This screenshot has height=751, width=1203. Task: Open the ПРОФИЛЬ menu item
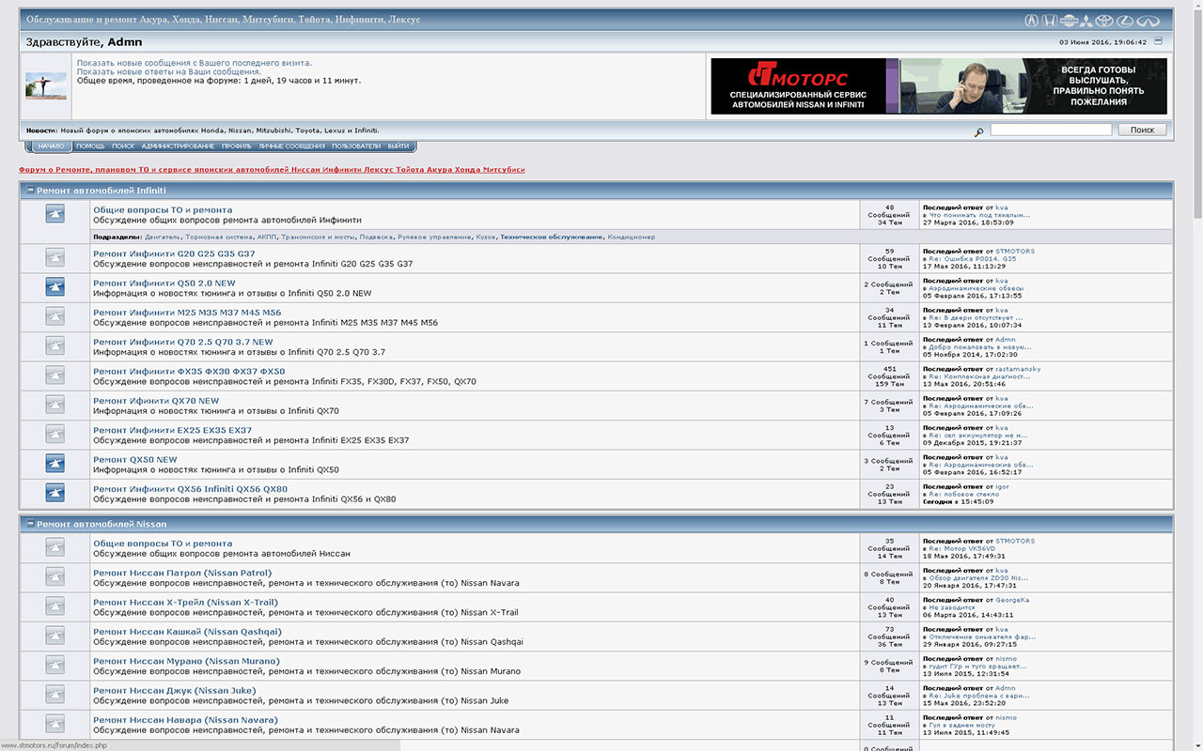click(237, 146)
